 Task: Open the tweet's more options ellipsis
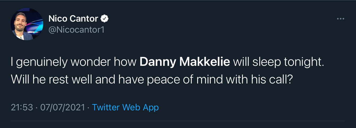coord(340,19)
